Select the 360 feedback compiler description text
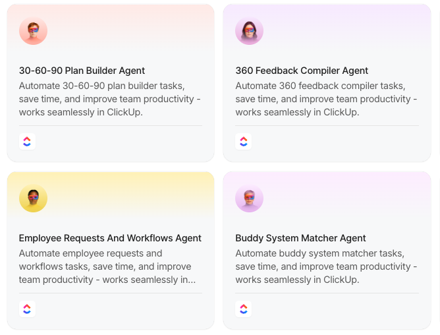Viewport: 440px width, 335px height. coord(326,99)
